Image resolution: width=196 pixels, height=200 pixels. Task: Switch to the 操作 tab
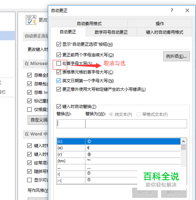(x=160, y=23)
